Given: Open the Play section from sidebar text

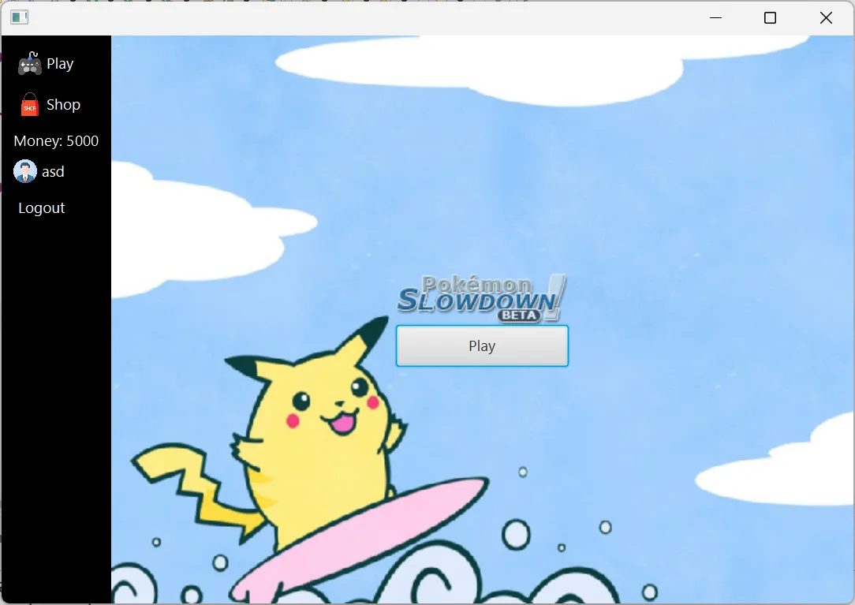Looking at the screenshot, I should [x=60, y=64].
